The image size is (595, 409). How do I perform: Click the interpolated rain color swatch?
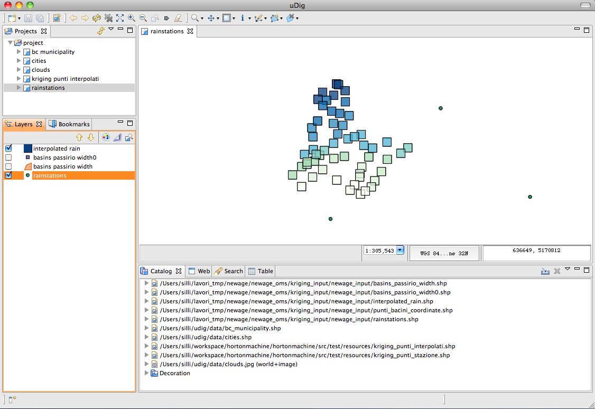(x=28, y=148)
